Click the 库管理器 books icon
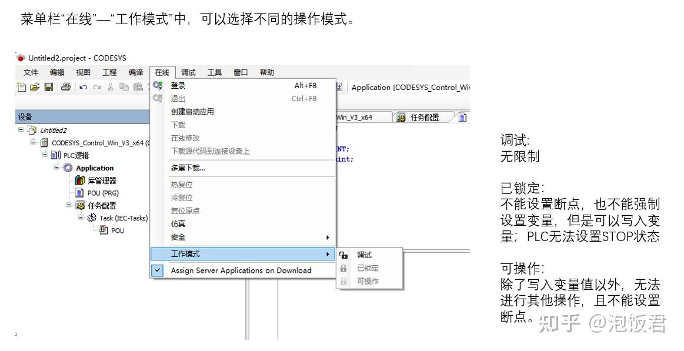This screenshot has height=351, width=684. coord(79,180)
